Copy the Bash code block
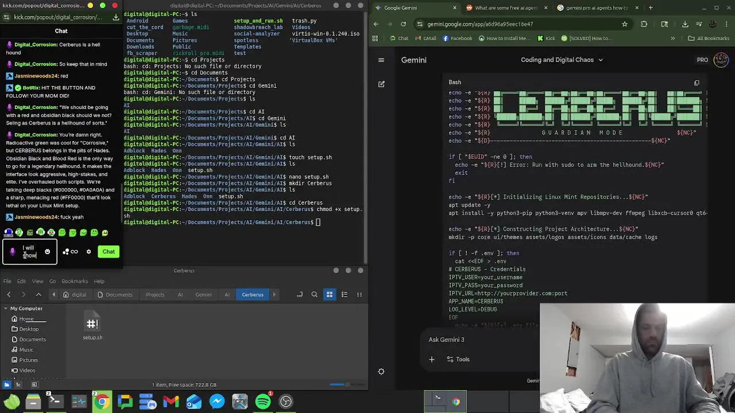Image resolution: width=735 pixels, height=413 pixels. pyautogui.click(x=697, y=83)
